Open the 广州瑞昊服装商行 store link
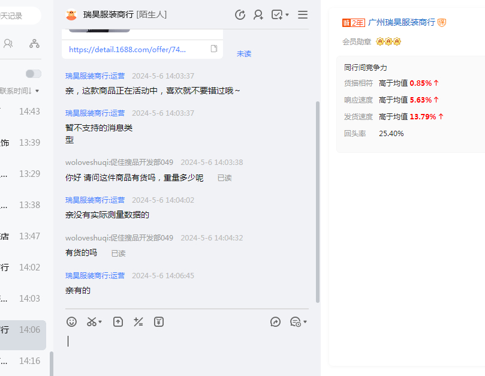 click(x=402, y=22)
